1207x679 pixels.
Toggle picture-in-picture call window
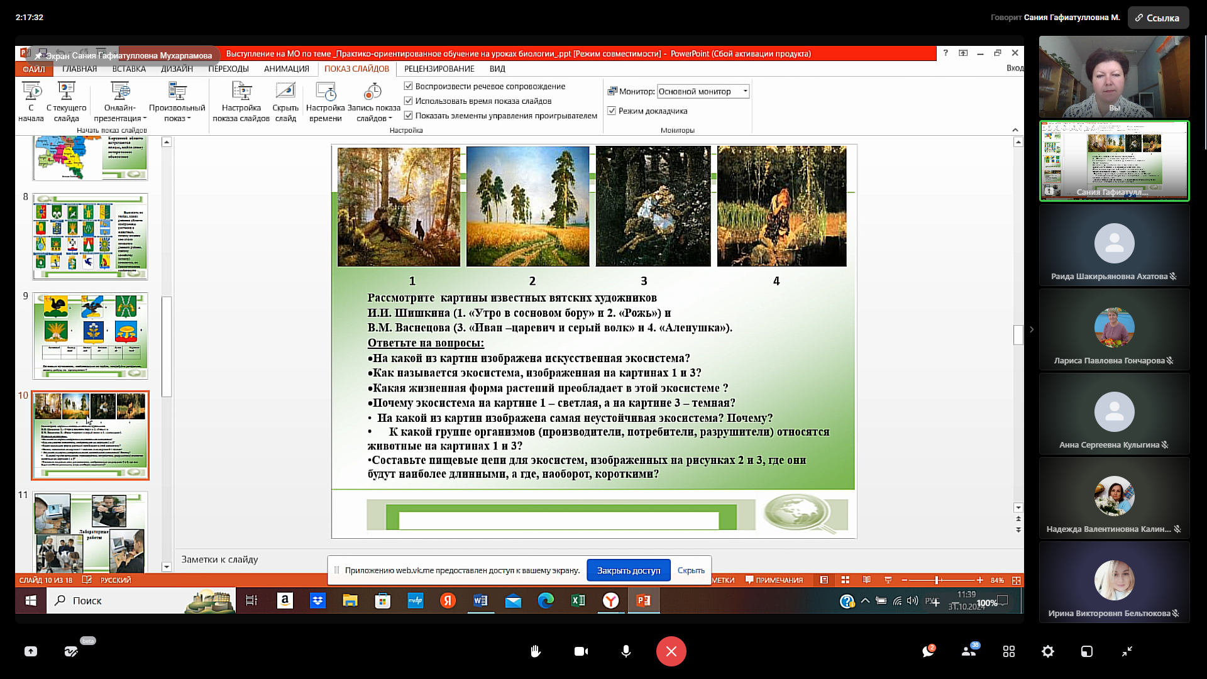tap(1087, 651)
